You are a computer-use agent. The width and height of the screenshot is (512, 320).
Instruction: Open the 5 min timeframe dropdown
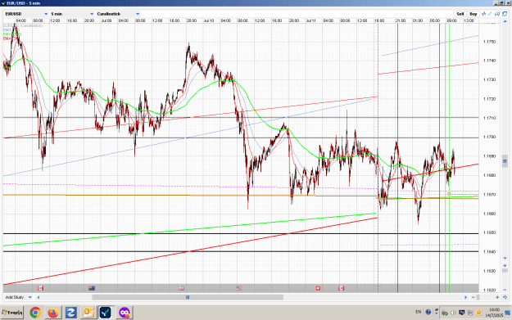72,14
